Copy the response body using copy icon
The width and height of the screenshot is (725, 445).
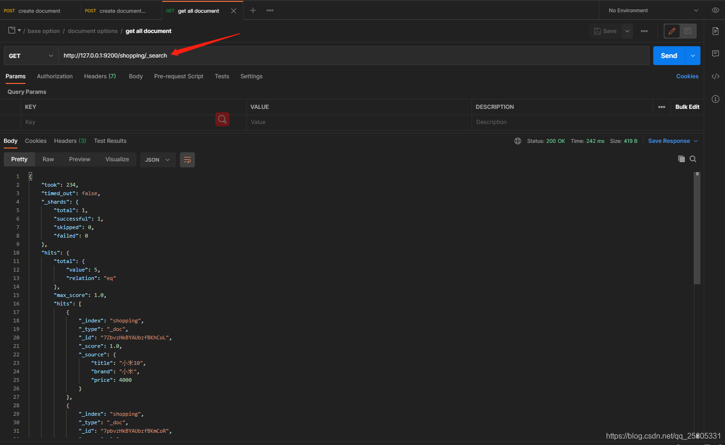pyautogui.click(x=682, y=159)
